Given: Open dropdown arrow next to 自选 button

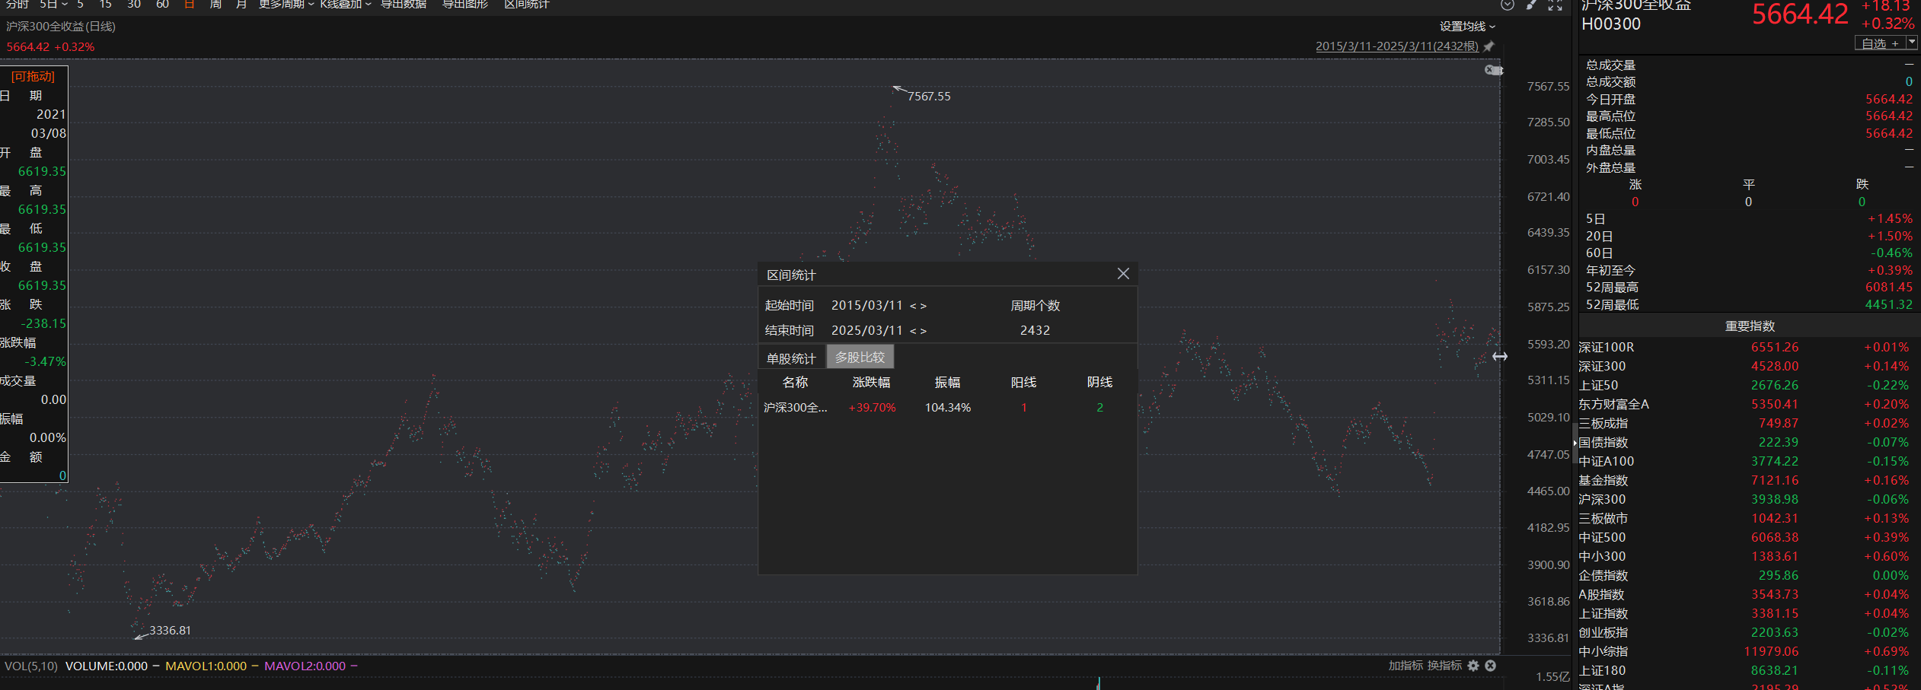Looking at the screenshot, I should 1912,43.
